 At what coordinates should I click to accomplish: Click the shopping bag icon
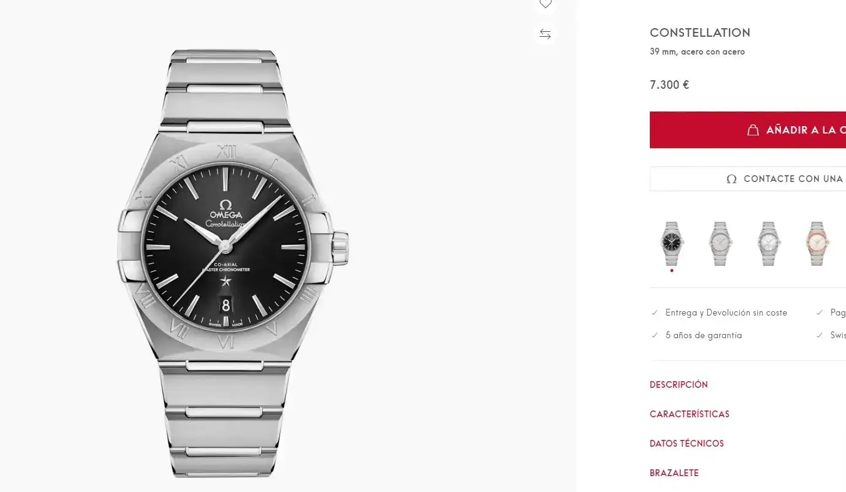pos(753,130)
